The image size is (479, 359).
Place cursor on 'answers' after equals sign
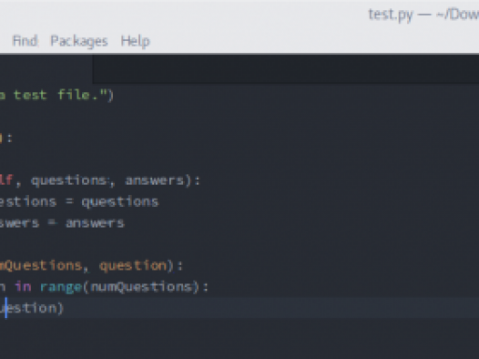95,223
